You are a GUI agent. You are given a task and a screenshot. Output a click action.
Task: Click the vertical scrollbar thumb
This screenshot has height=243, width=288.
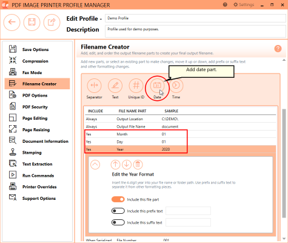(284, 163)
